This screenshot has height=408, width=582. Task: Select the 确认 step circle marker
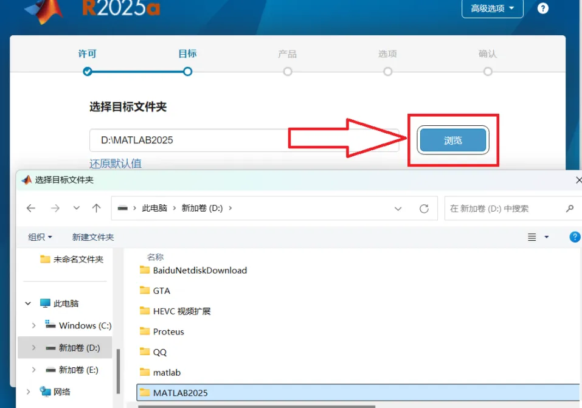point(488,71)
